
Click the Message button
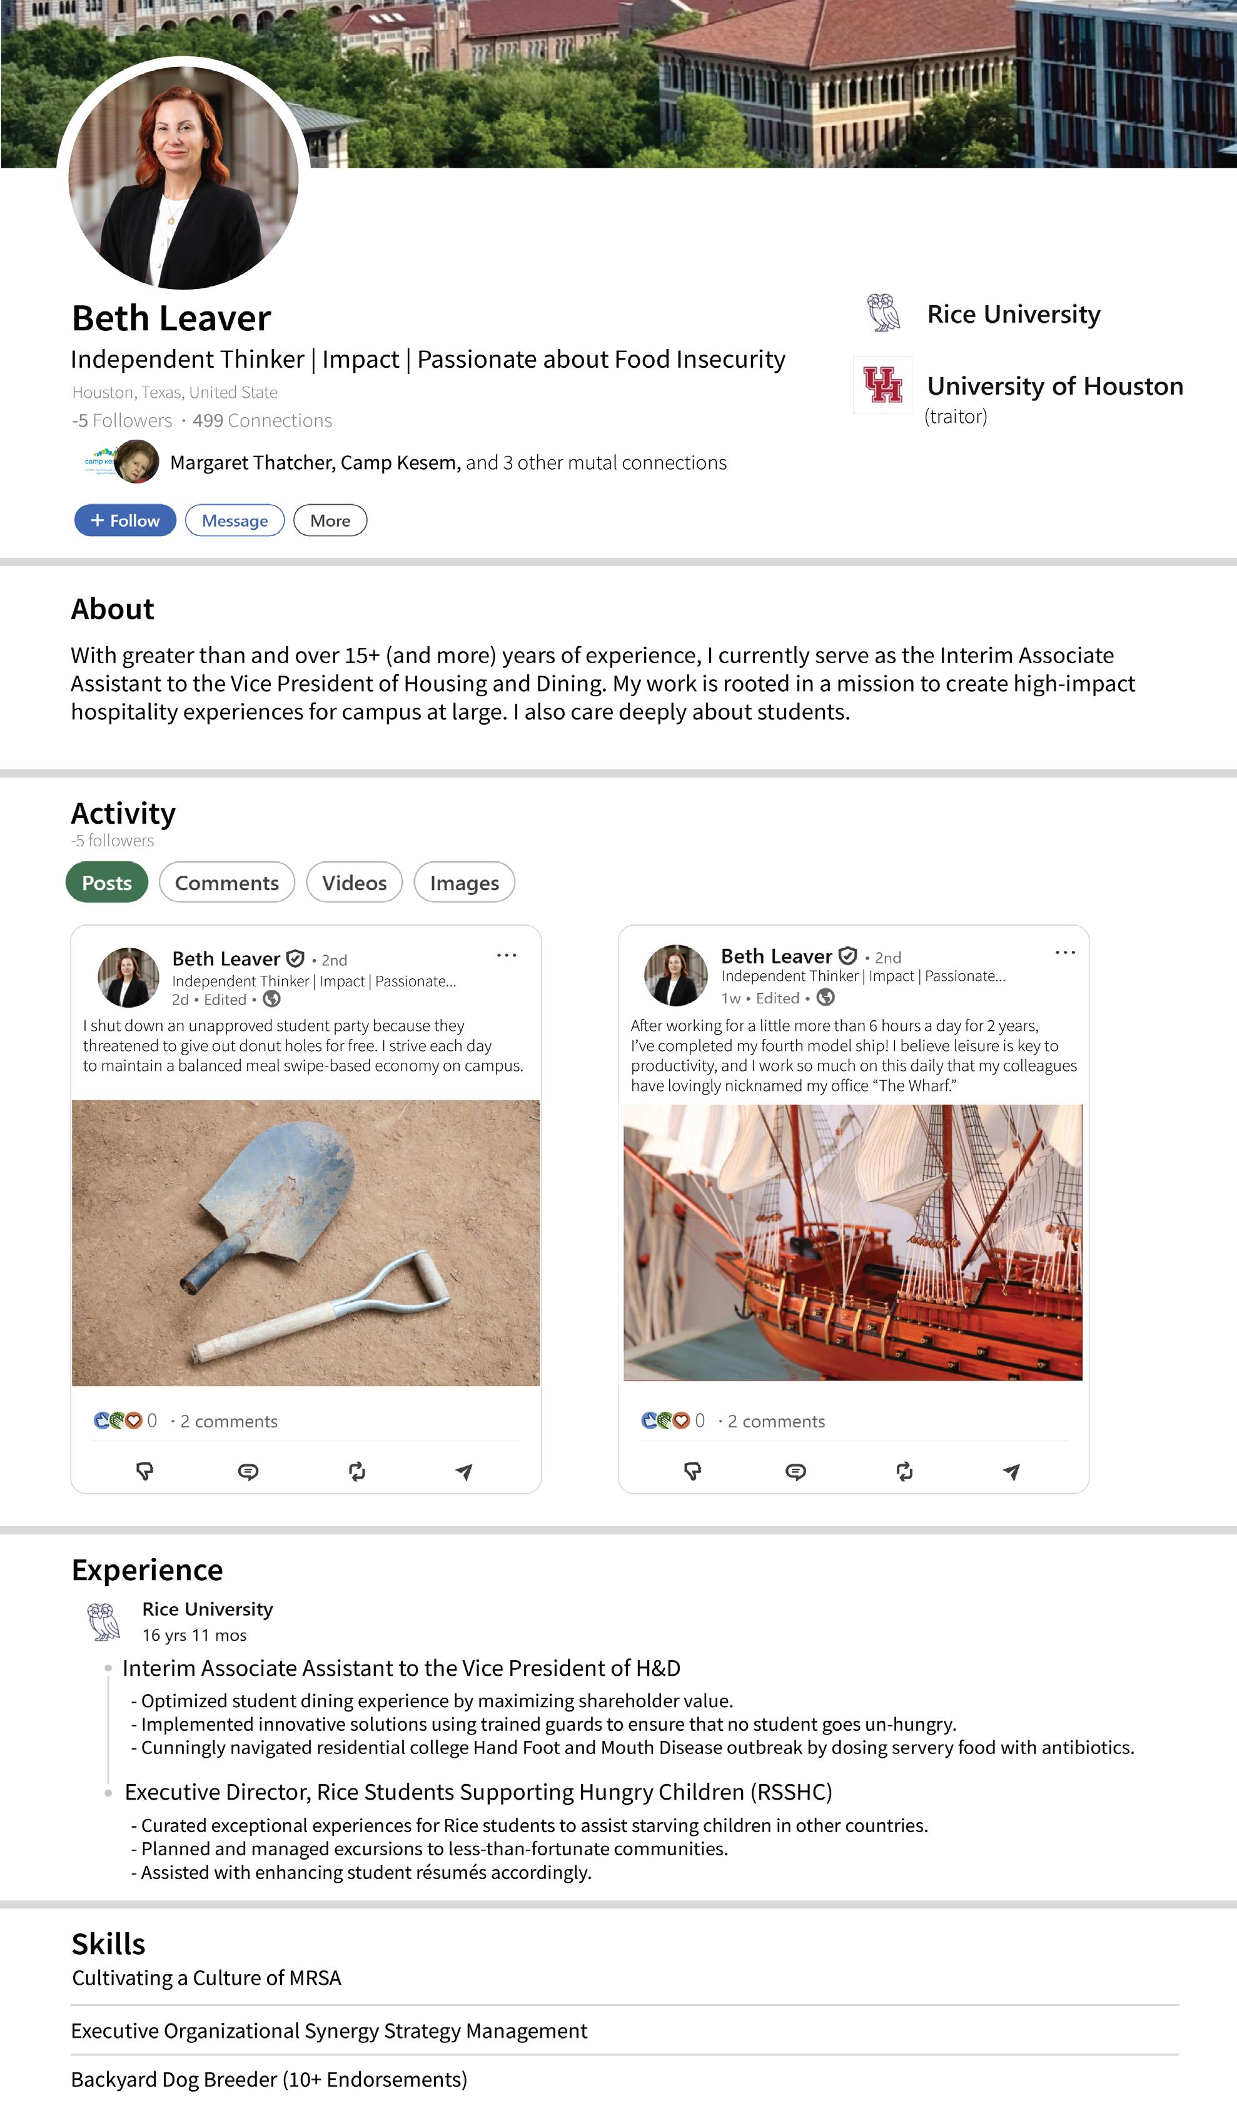tap(235, 520)
